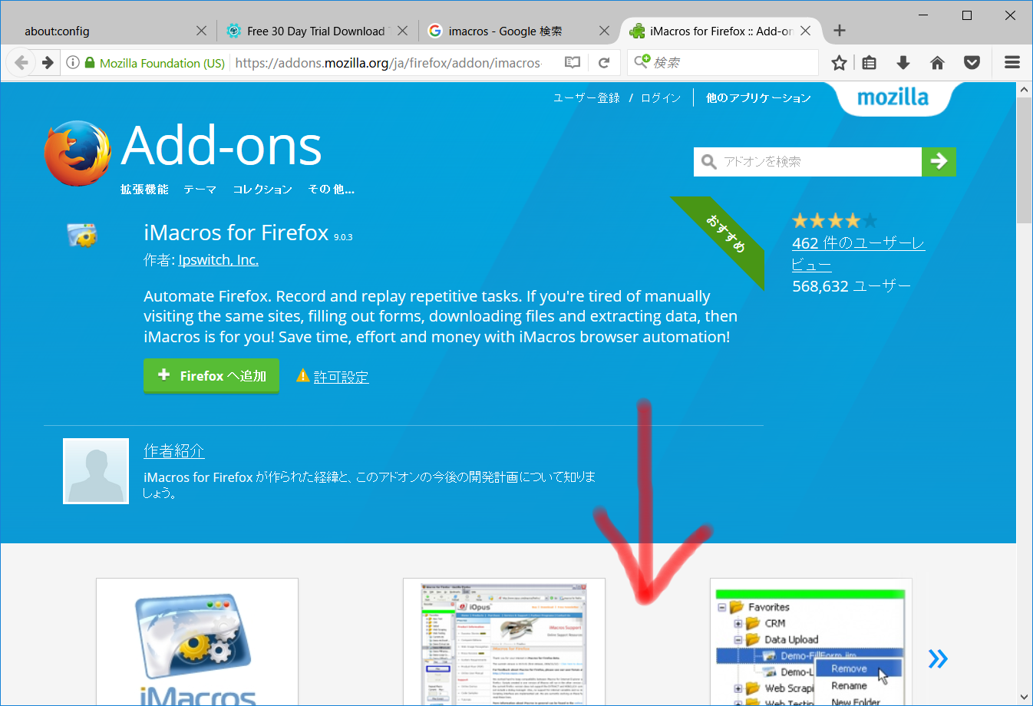Expand 他のアプリケーション dropdown
The height and width of the screenshot is (706, 1033).
tap(758, 98)
